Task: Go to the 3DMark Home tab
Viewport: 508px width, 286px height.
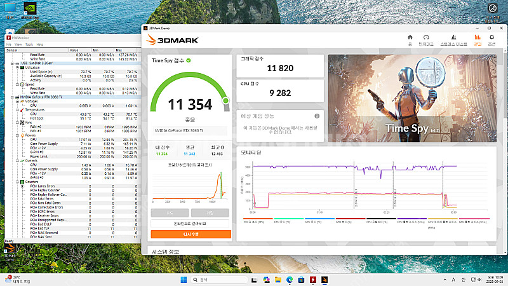Action: 410,40
